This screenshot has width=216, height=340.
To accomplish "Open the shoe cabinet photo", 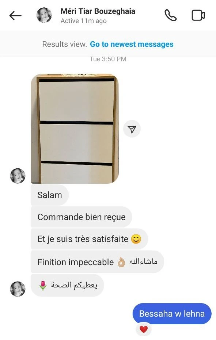I will click(x=75, y=129).
